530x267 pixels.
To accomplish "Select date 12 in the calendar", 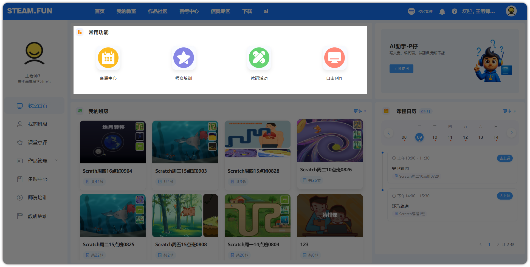I will (x=465, y=137).
